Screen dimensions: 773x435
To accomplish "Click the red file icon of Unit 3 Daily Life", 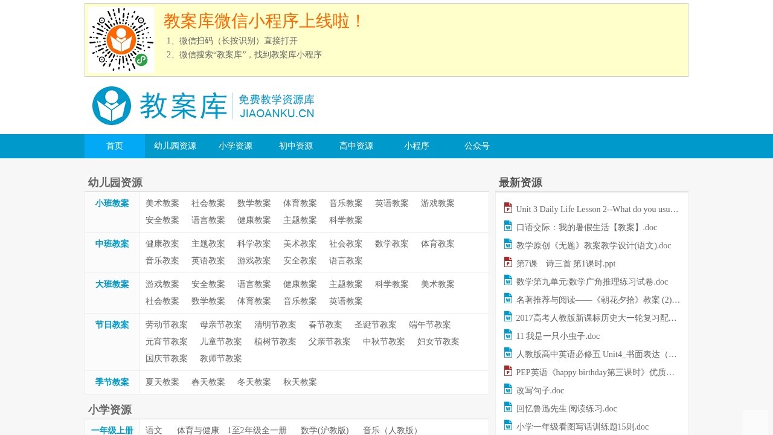I will [507, 207].
